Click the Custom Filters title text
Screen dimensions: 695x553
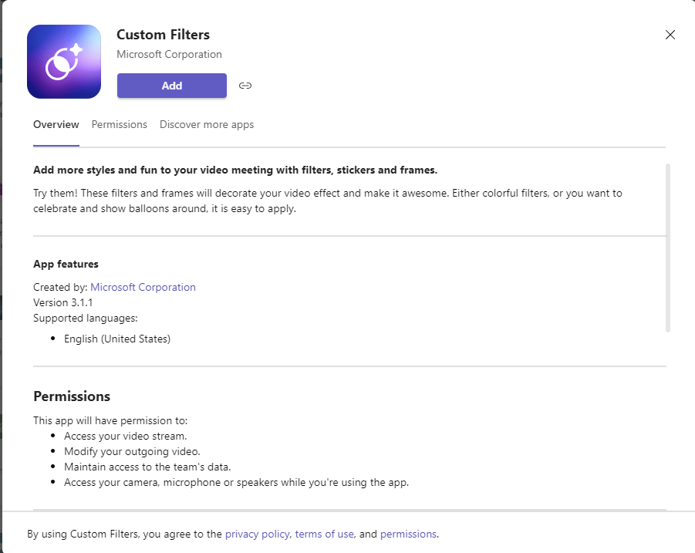(x=163, y=35)
